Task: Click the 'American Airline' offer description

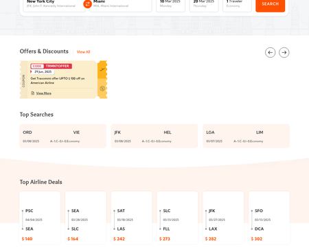Action: [58, 80]
